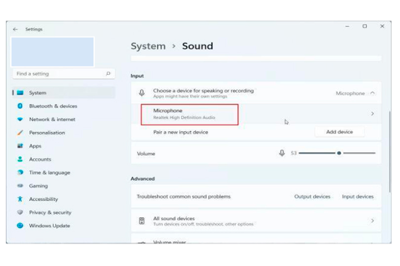The image size is (400, 266).
Task: Collapse the input device chooser chevron
Action: tap(372, 93)
